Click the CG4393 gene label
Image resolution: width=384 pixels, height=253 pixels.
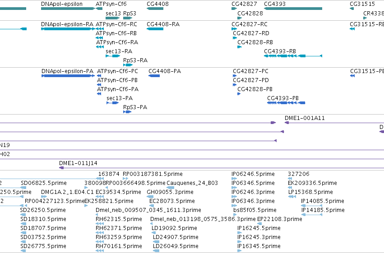click(275, 4)
